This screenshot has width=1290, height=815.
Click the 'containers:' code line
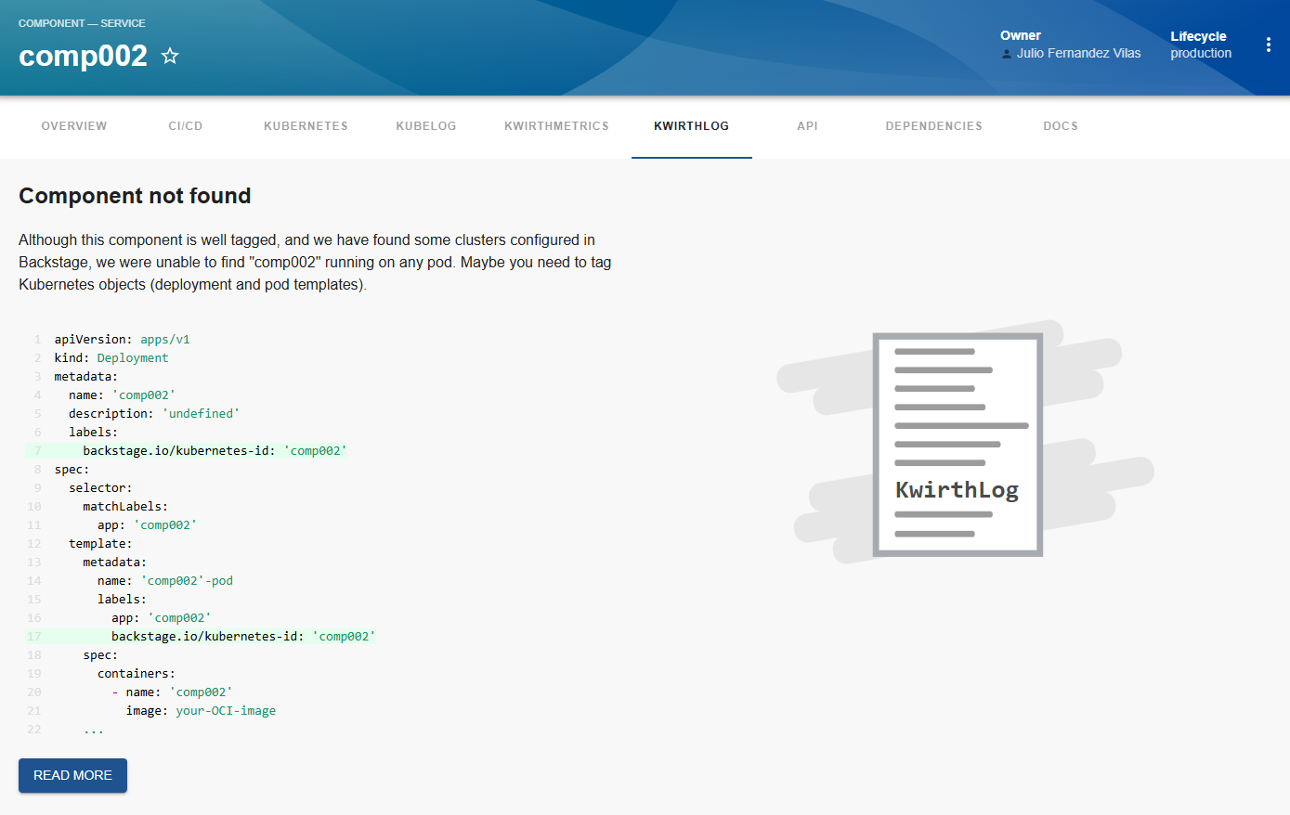coord(137,674)
